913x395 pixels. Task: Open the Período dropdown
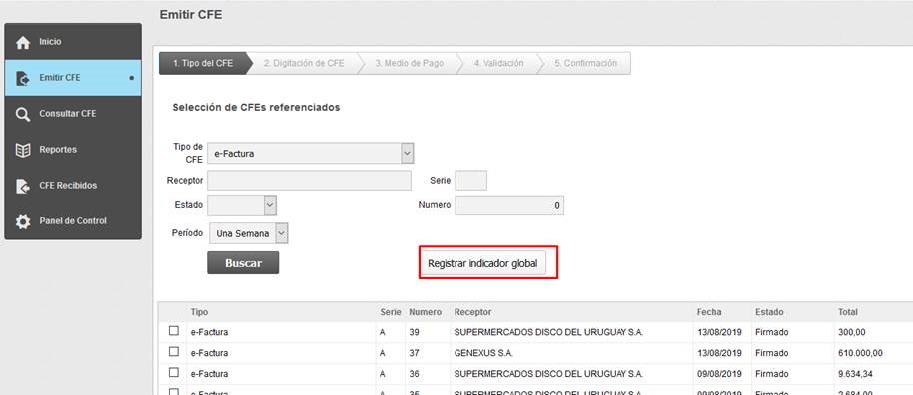[x=249, y=233]
